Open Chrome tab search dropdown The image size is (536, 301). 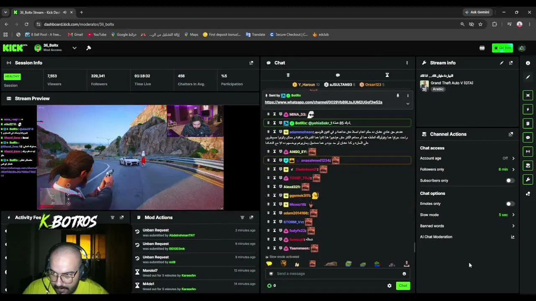pyautogui.click(x=5, y=13)
